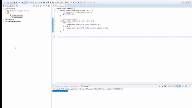Click the if(a > b) code line
This screenshot has width=192, height=108.
(68, 23)
